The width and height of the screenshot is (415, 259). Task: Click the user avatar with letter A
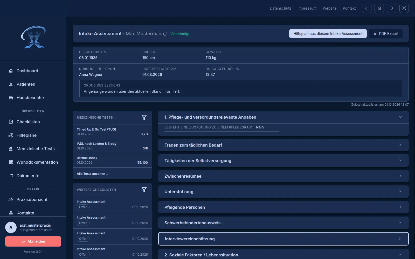[x=11, y=227]
